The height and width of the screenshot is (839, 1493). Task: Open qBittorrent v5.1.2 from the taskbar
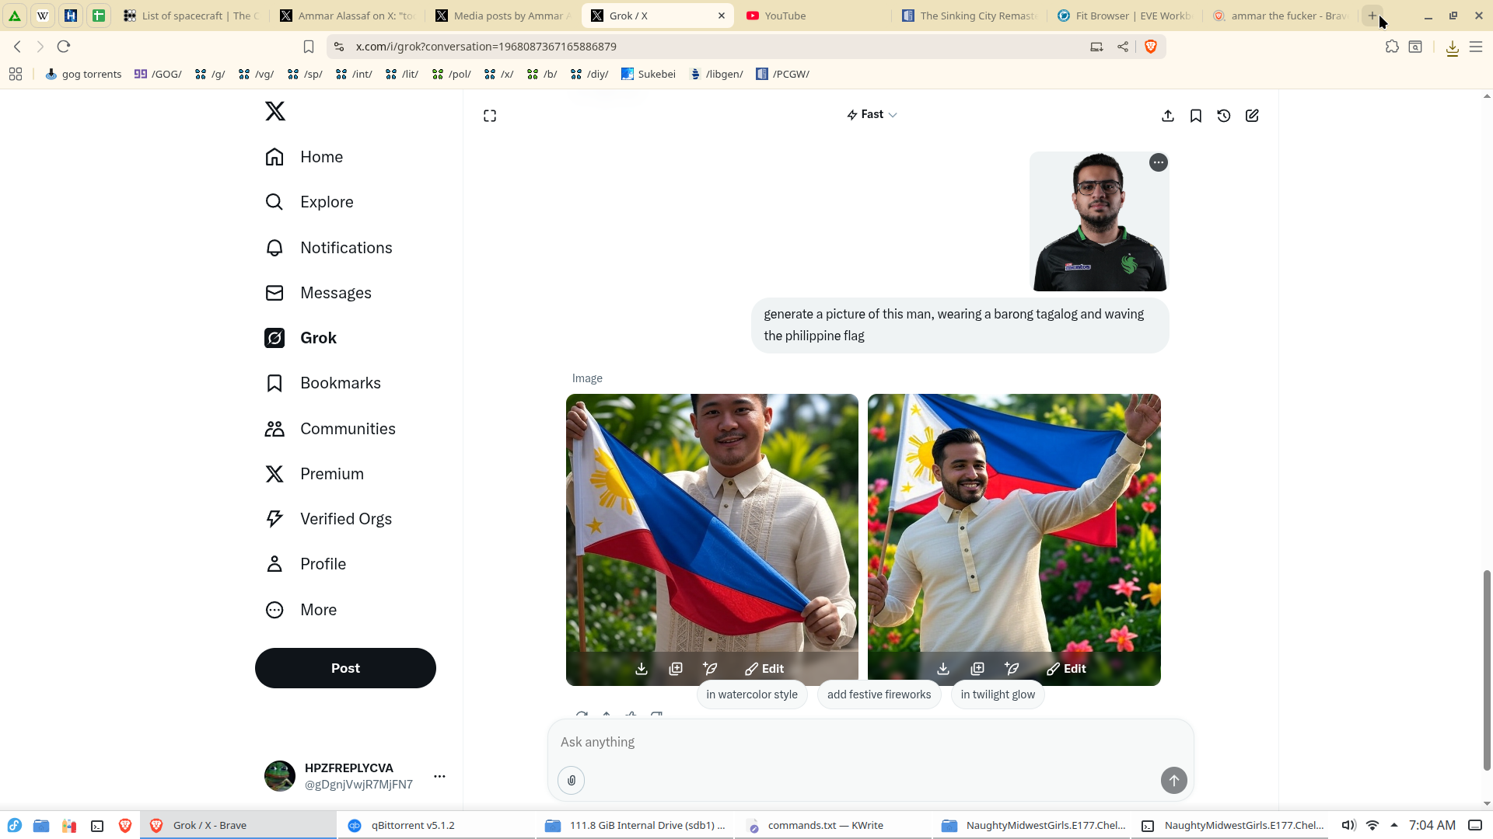[435, 825]
